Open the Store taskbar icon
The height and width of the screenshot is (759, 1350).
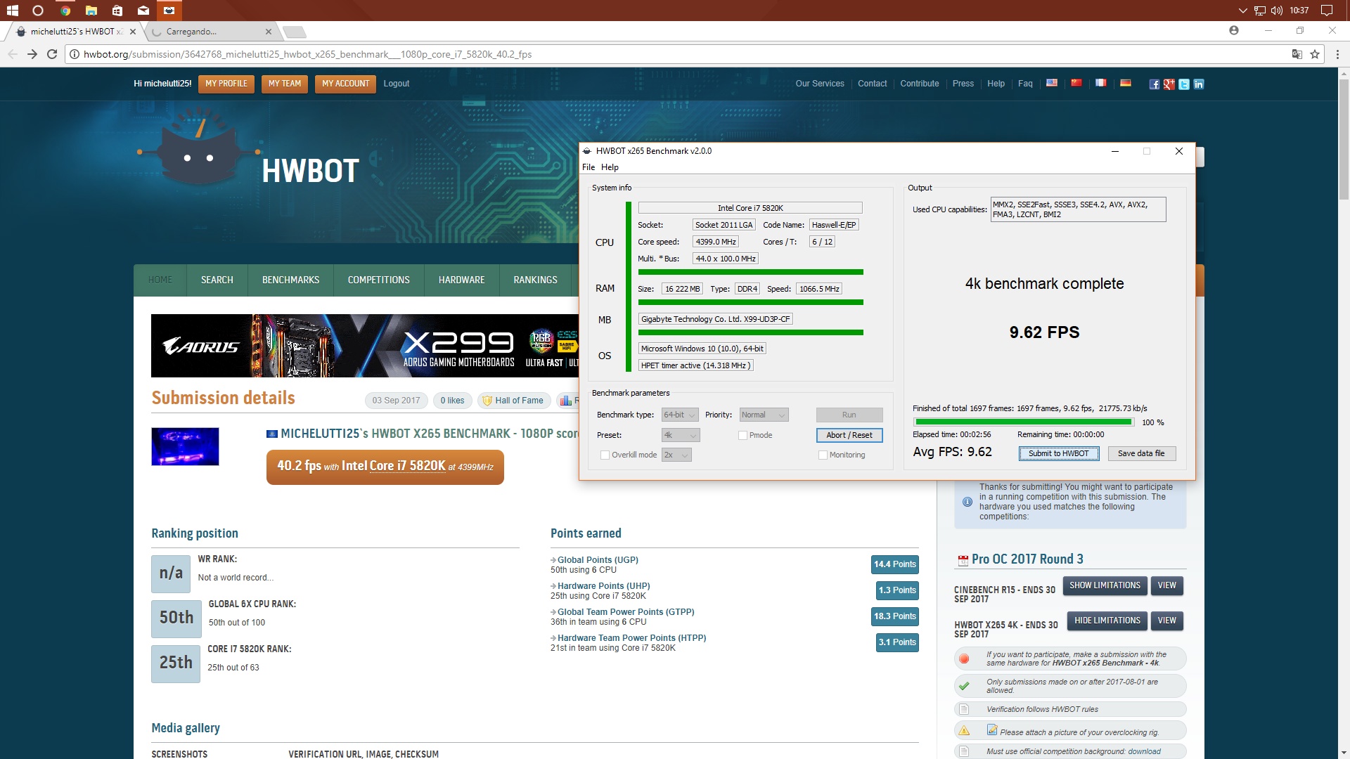117,11
